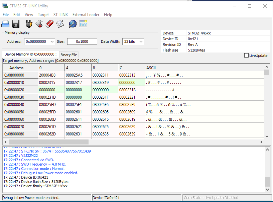Screen dimensions: 273x202
Task: Select memory cell 0800262D
Action: (x=51, y=134)
